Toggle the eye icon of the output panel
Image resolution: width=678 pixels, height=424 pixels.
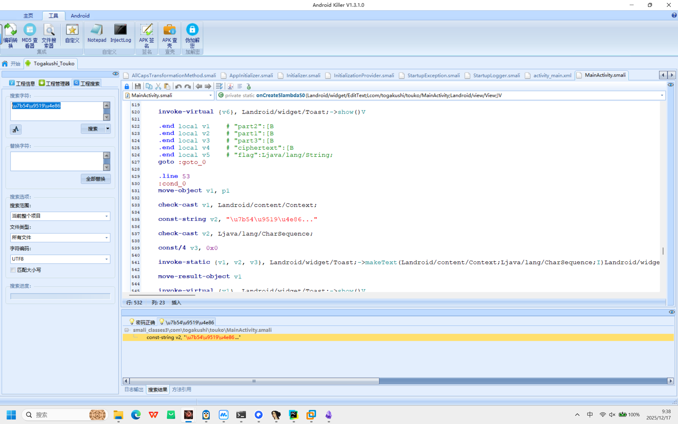[672, 312]
